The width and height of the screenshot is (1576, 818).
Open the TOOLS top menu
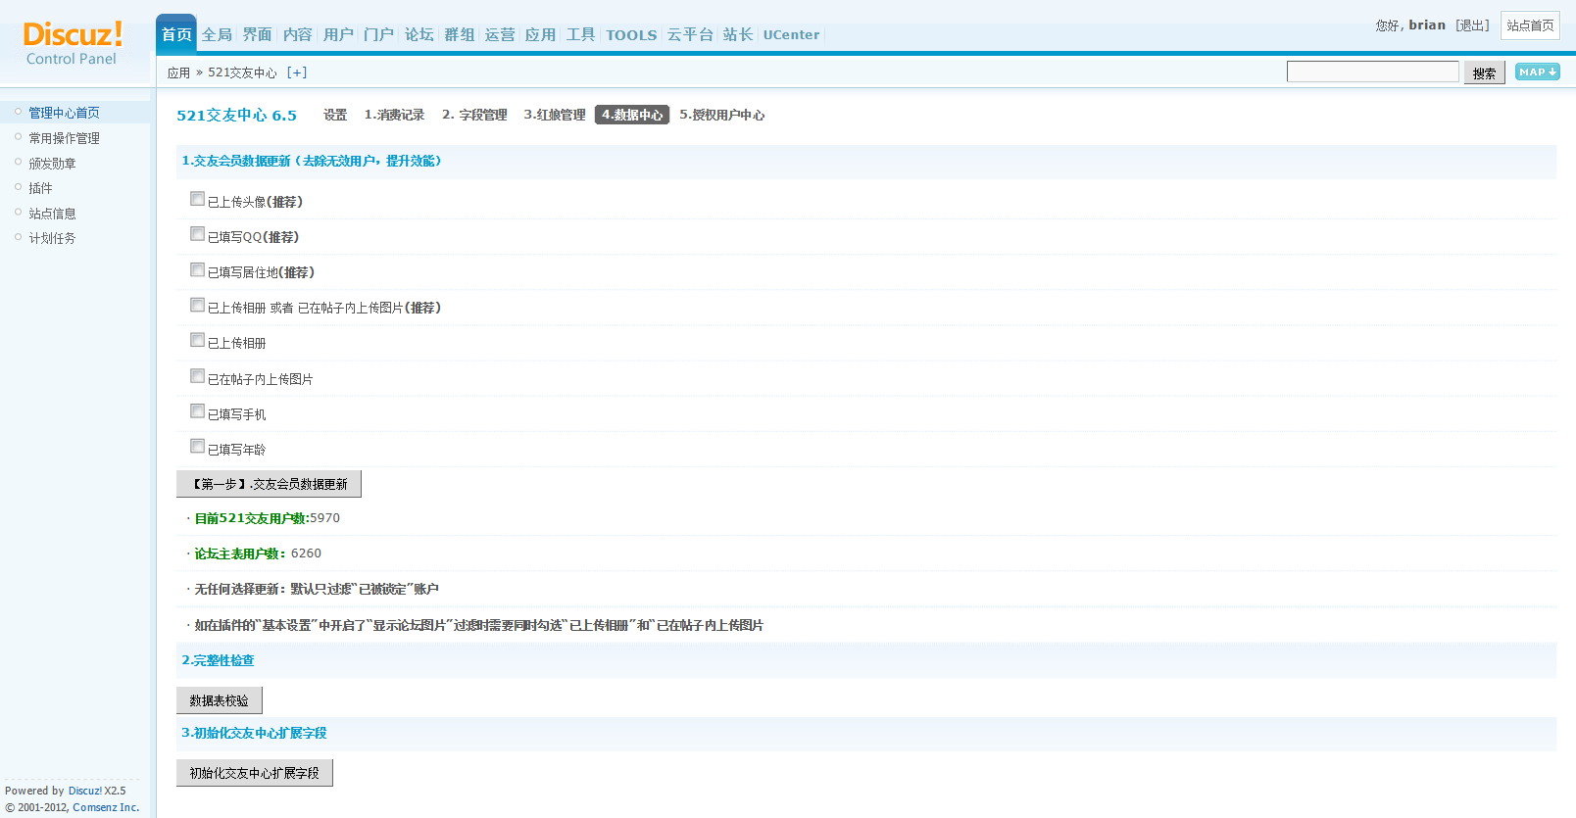[x=631, y=34]
